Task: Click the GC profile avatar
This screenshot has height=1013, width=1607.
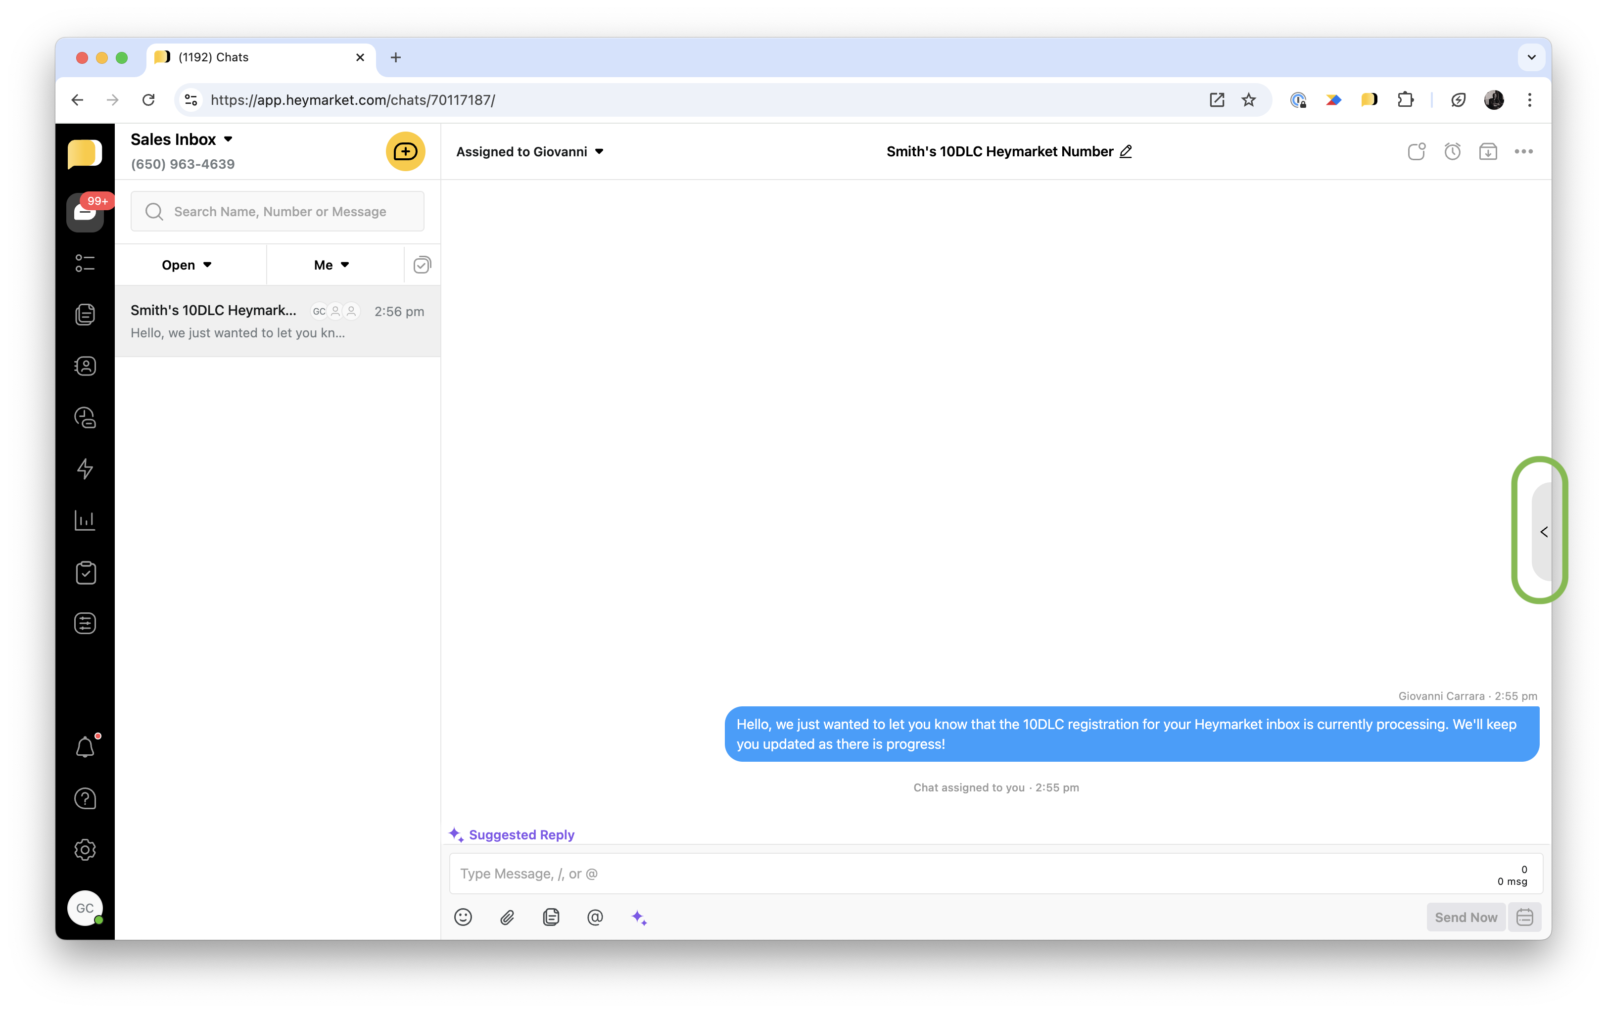Action: tap(85, 908)
